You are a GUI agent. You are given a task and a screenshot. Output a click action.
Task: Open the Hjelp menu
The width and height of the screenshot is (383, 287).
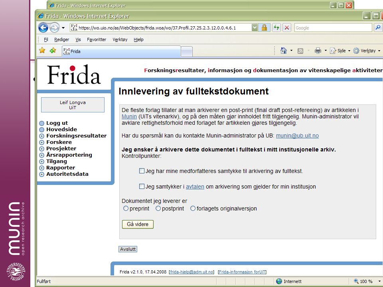point(138,39)
